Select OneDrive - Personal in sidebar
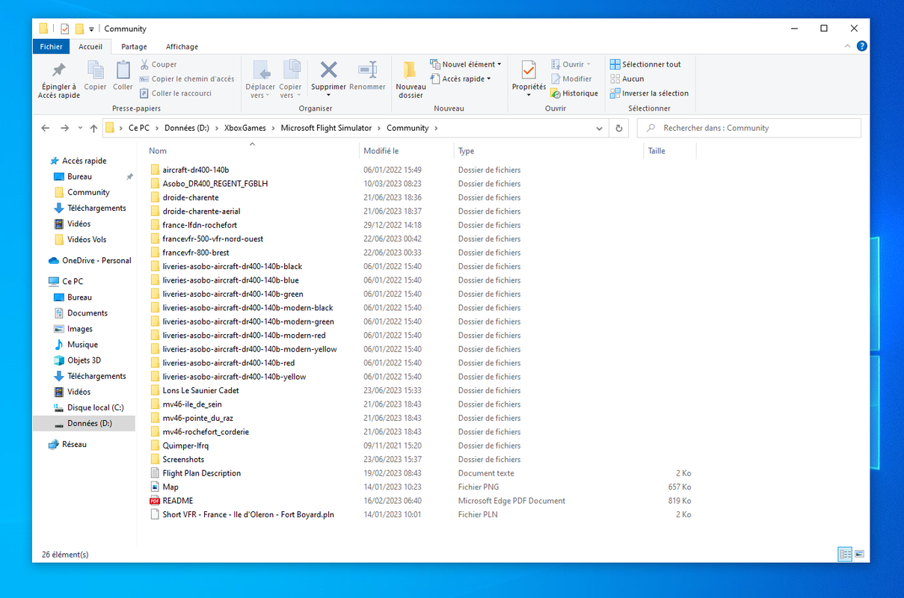The image size is (904, 598). (96, 261)
